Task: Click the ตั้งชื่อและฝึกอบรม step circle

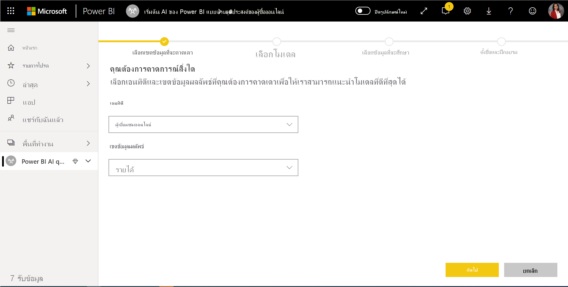Action: (501, 42)
